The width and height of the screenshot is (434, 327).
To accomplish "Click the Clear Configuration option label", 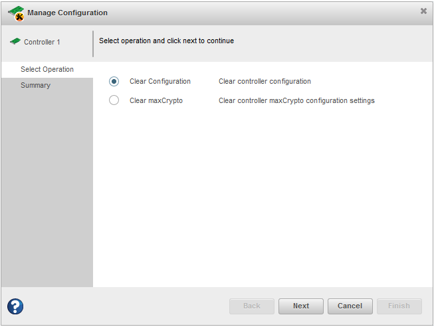I will [160, 81].
